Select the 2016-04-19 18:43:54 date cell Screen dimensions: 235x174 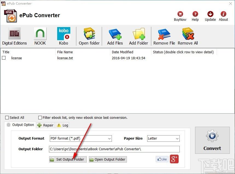click(128, 58)
